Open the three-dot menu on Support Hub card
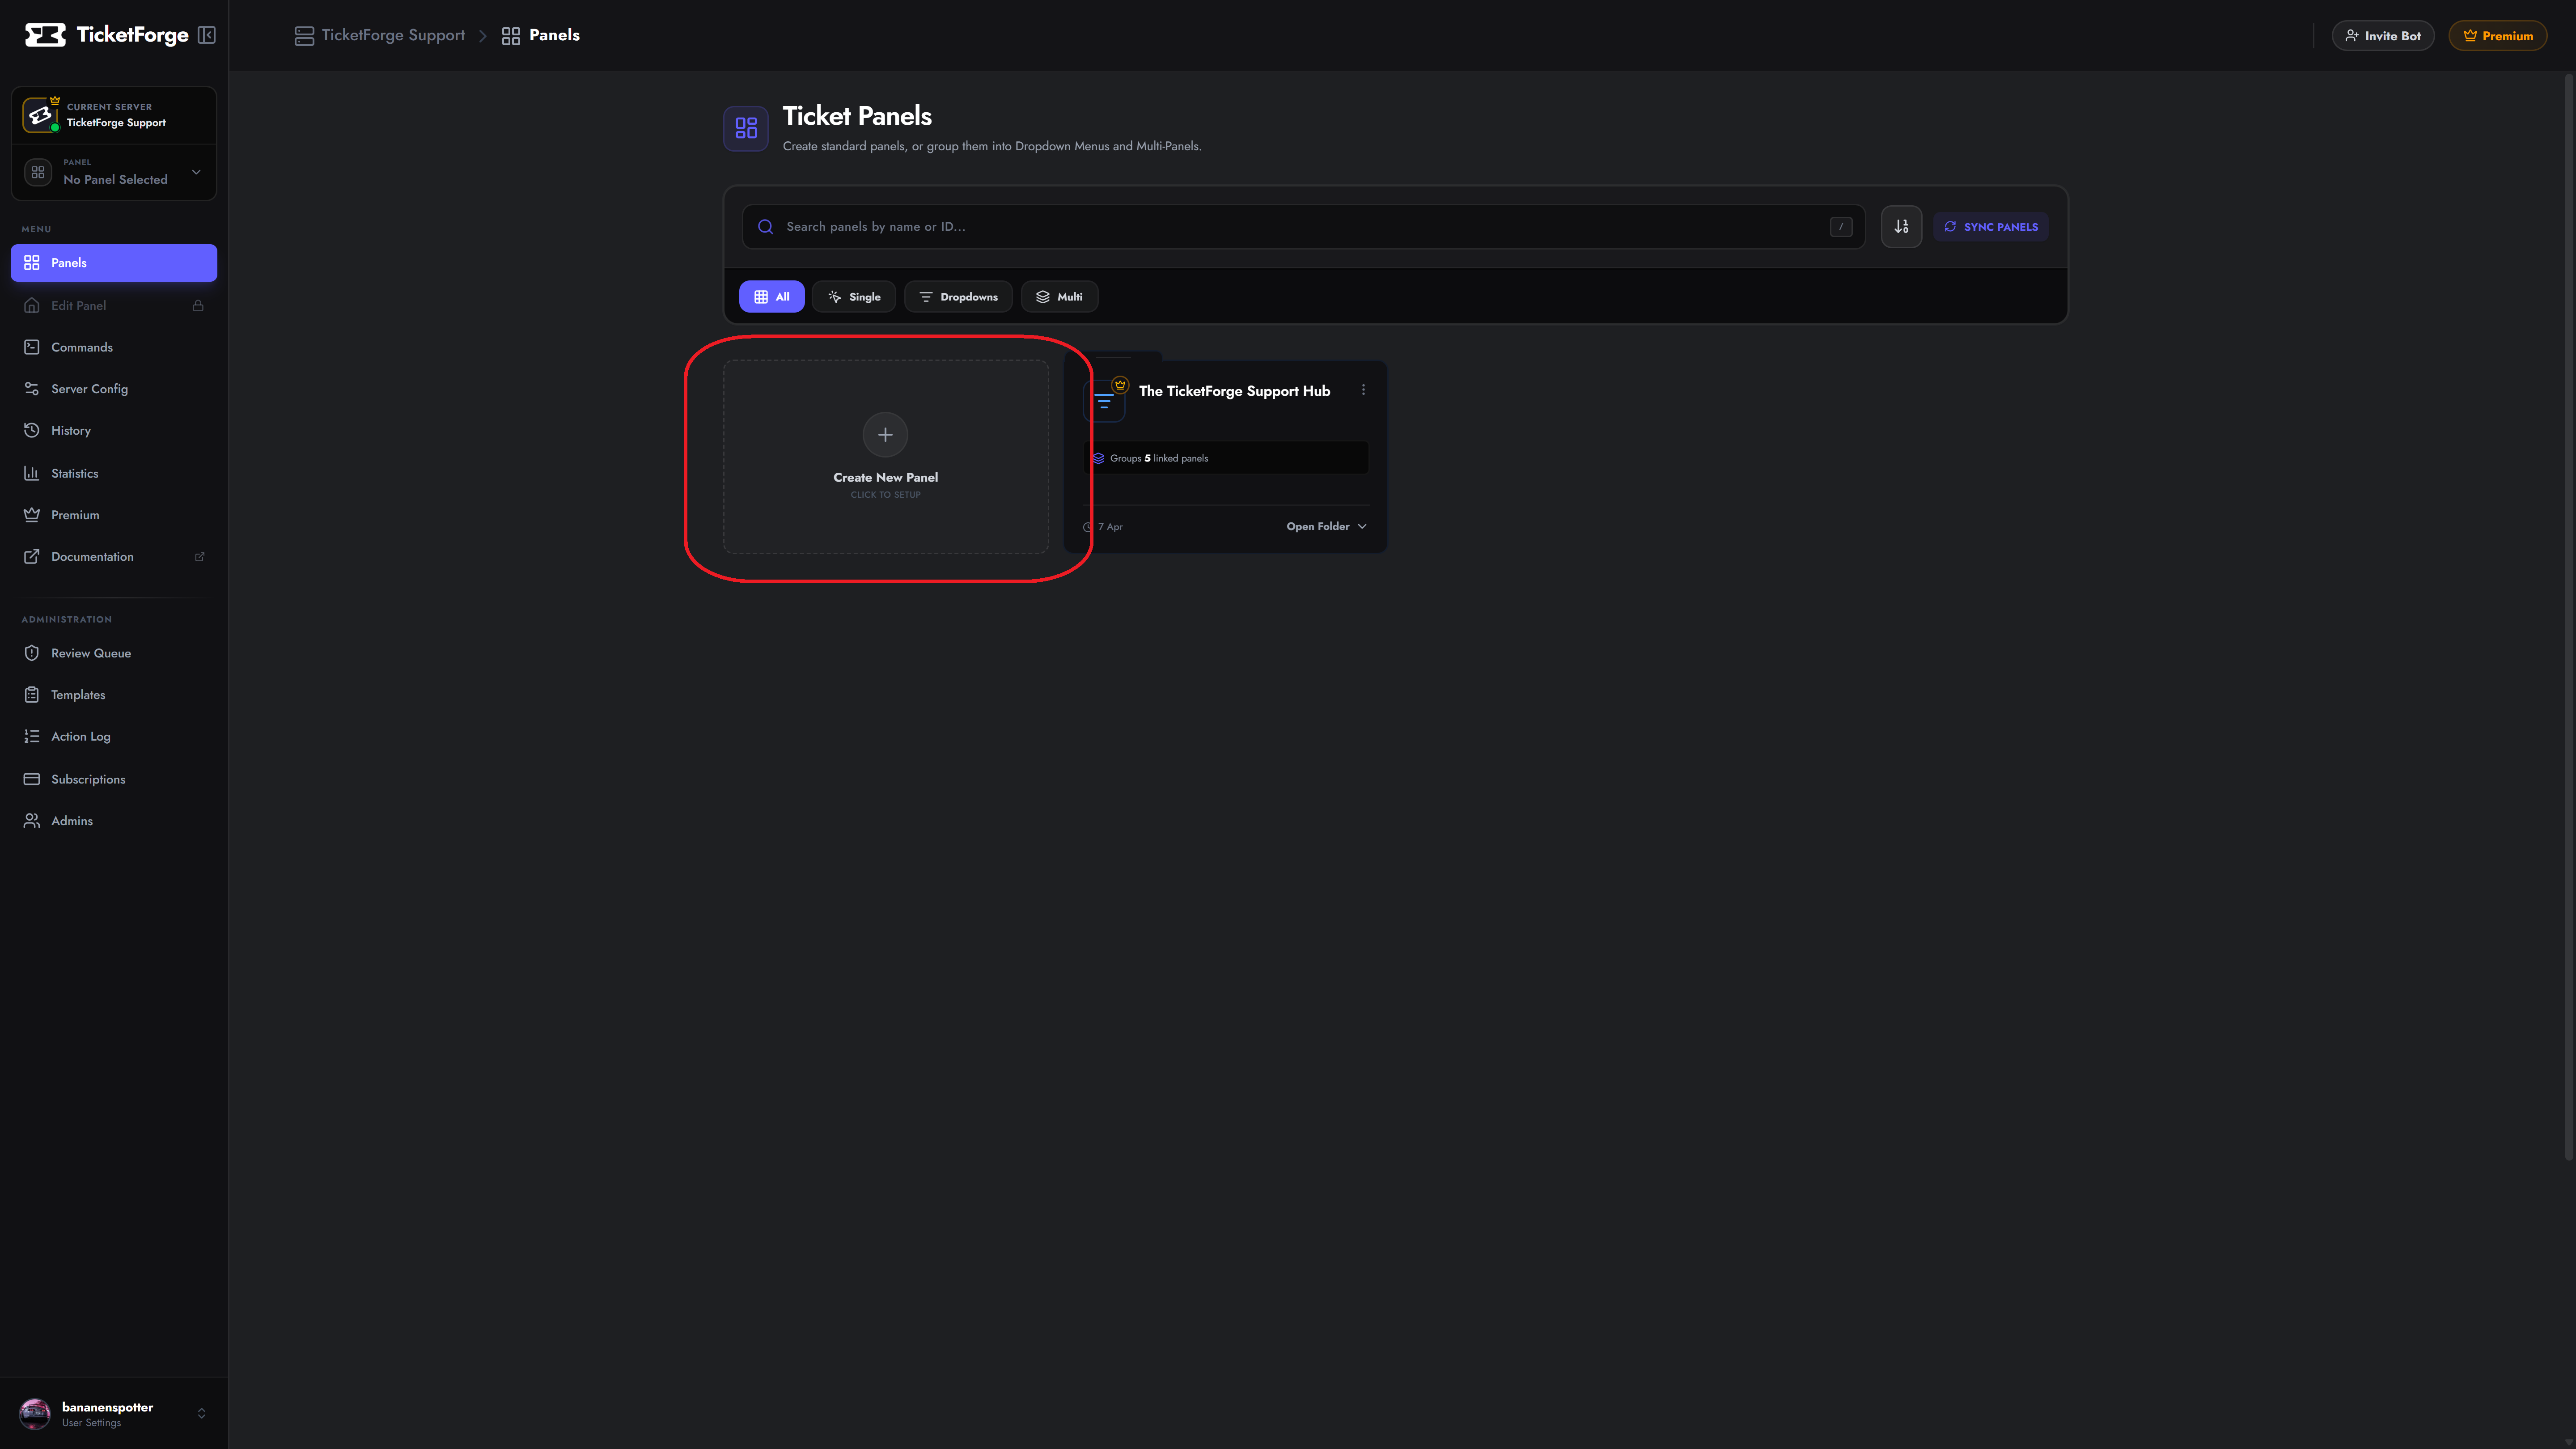This screenshot has width=2576, height=1449. (1363, 390)
